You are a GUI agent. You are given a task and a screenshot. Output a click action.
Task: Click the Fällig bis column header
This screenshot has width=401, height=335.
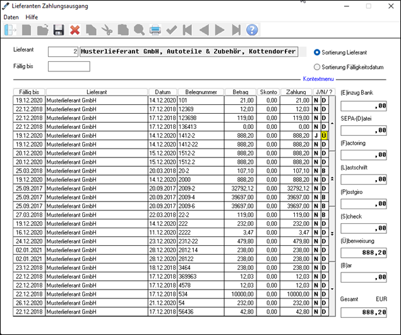point(29,92)
